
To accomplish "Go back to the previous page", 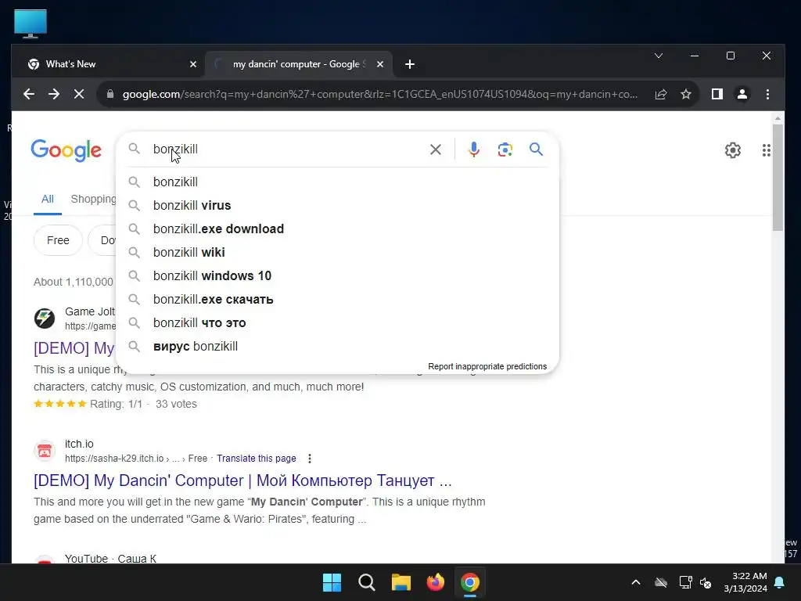I will click(x=29, y=94).
